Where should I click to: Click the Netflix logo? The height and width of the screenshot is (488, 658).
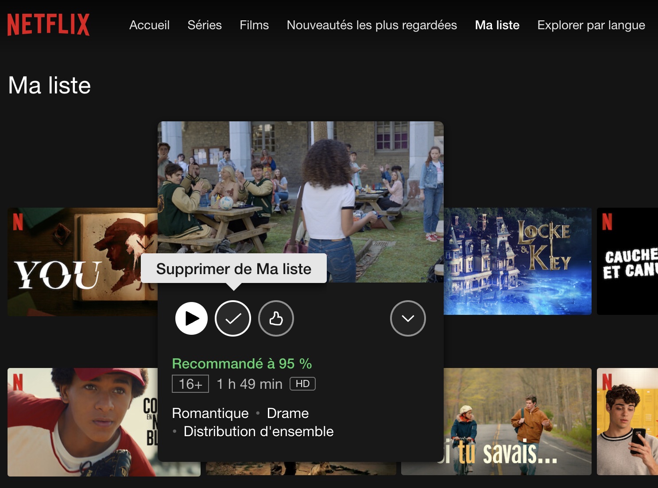49,25
